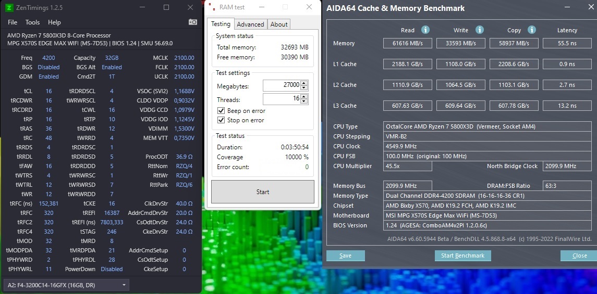This screenshot has height=294, width=597.
Task: Click the Duration value 0:03:50:54
Action: point(295,147)
